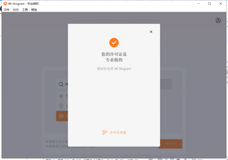Close the 4K Stogram main window
228x160 pixels.
pos(220,4)
